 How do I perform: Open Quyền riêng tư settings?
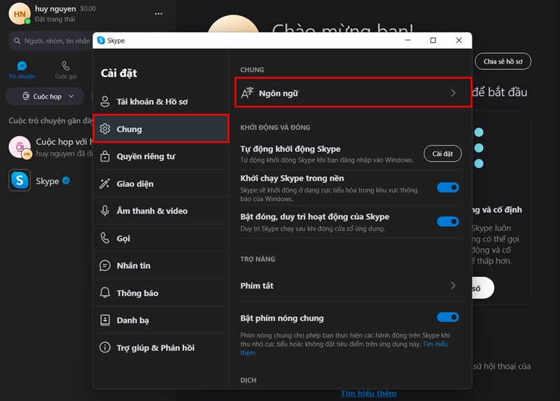pos(161,156)
